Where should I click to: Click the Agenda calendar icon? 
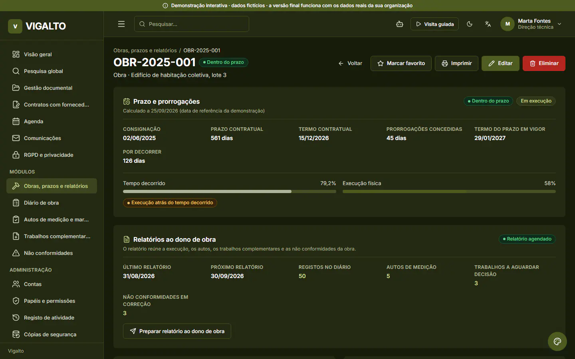click(x=16, y=121)
